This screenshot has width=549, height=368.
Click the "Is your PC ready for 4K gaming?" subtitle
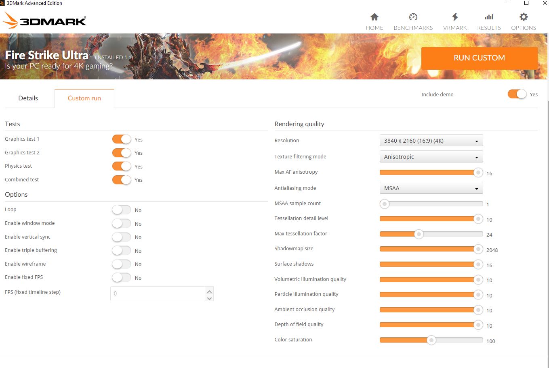point(59,66)
